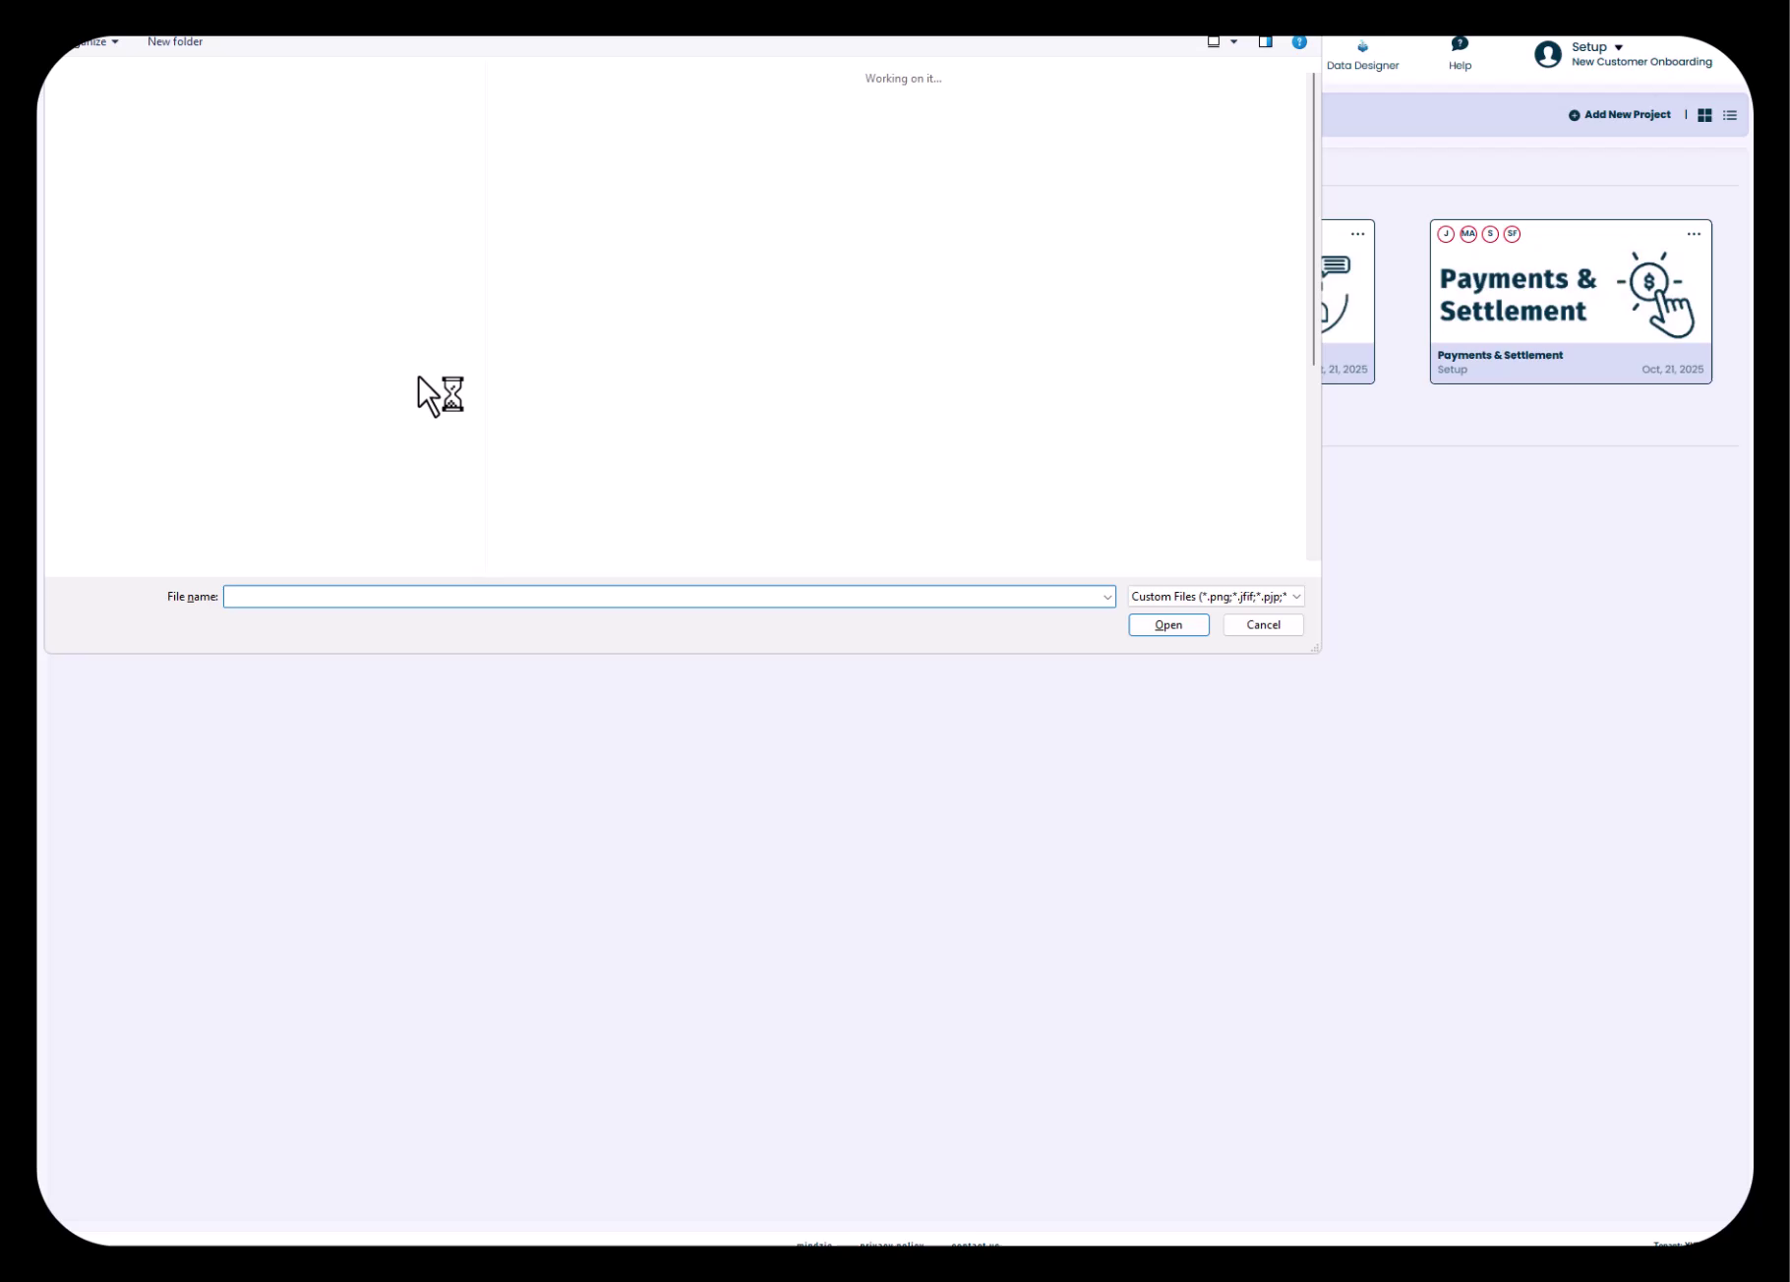The width and height of the screenshot is (1790, 1282).
Task: Click the change view icon in file dialog
Action: 1214,41
